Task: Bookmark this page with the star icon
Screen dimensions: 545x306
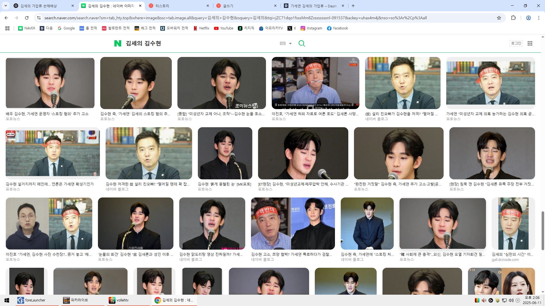Action: [x=499, y=18]
